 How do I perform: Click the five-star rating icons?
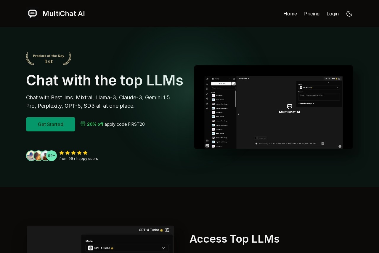coord(73,153)
